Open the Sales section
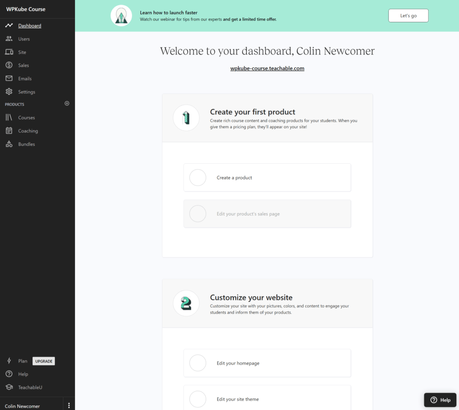Screen dimensions: 459x410 tap(24, 65)
